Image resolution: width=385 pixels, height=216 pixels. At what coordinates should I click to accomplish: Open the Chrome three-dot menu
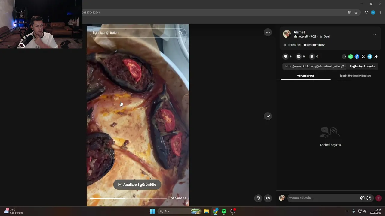[x=380, y=13]
